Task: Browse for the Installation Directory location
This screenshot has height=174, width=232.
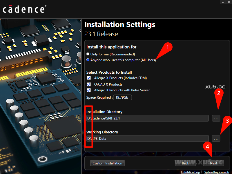Action: point(216,118)
